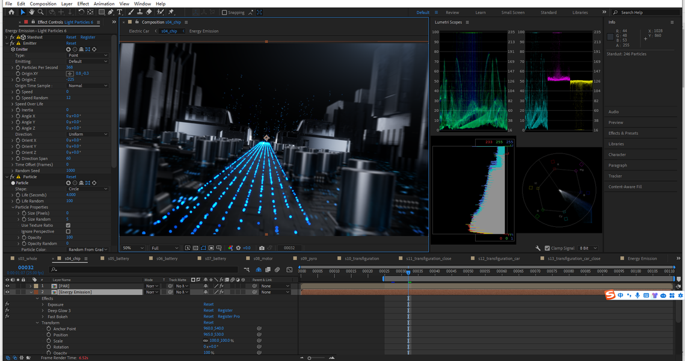This screenshot has height=361, width=685.
Task: Click the Particles Per Second value 368
Action: click(70, 67)
